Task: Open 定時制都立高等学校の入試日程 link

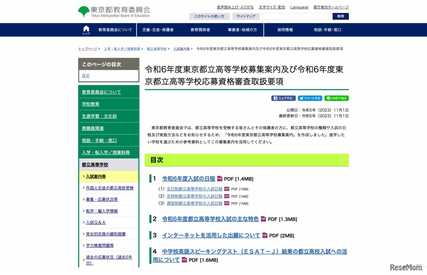Action: tap(194, 196)
